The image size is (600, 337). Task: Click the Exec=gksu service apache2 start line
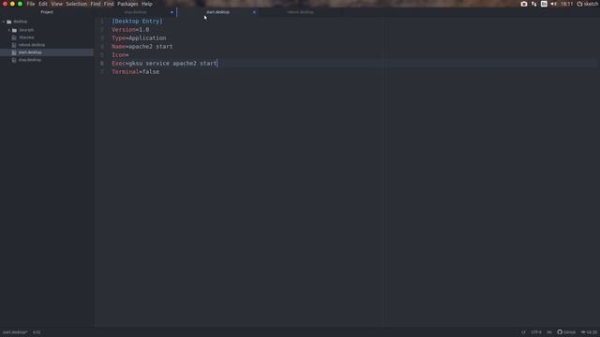point(164,64)
